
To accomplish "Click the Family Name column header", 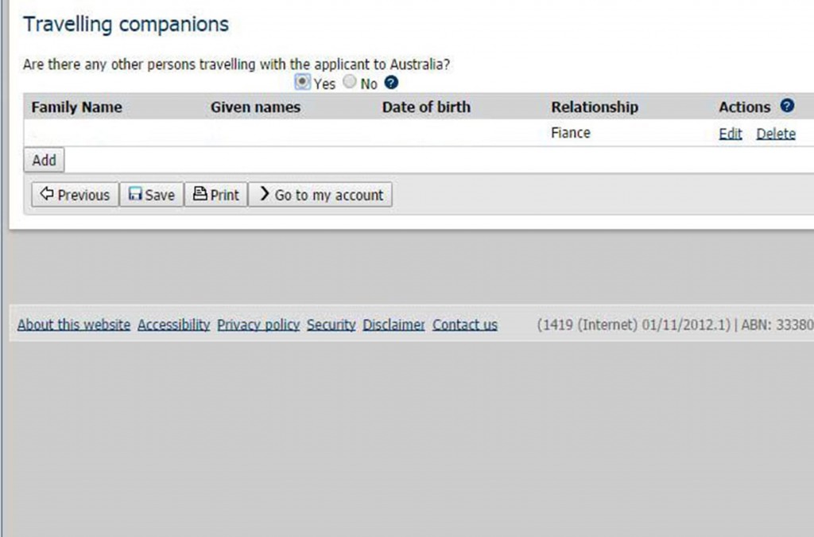I will (x=77, y=107).
